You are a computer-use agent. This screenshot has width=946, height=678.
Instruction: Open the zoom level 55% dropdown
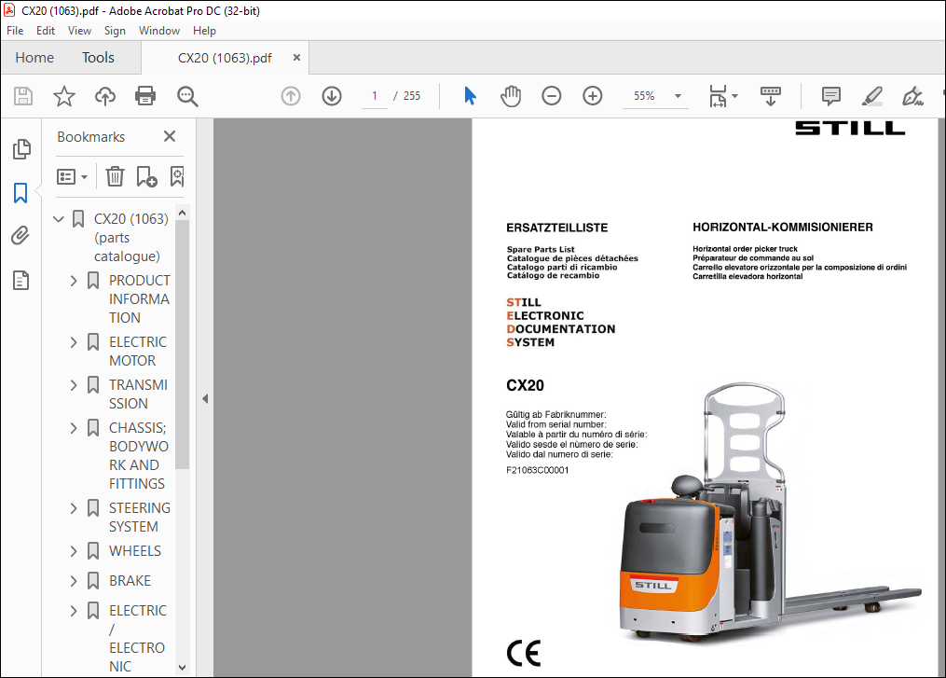pos(678,96)
